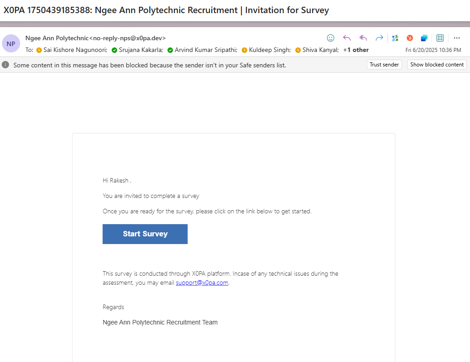Click the blue Start Survey button
The width and height of the screenshot is (470, 362).
145,234
